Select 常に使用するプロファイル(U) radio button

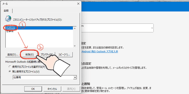[x=10, y=72]
